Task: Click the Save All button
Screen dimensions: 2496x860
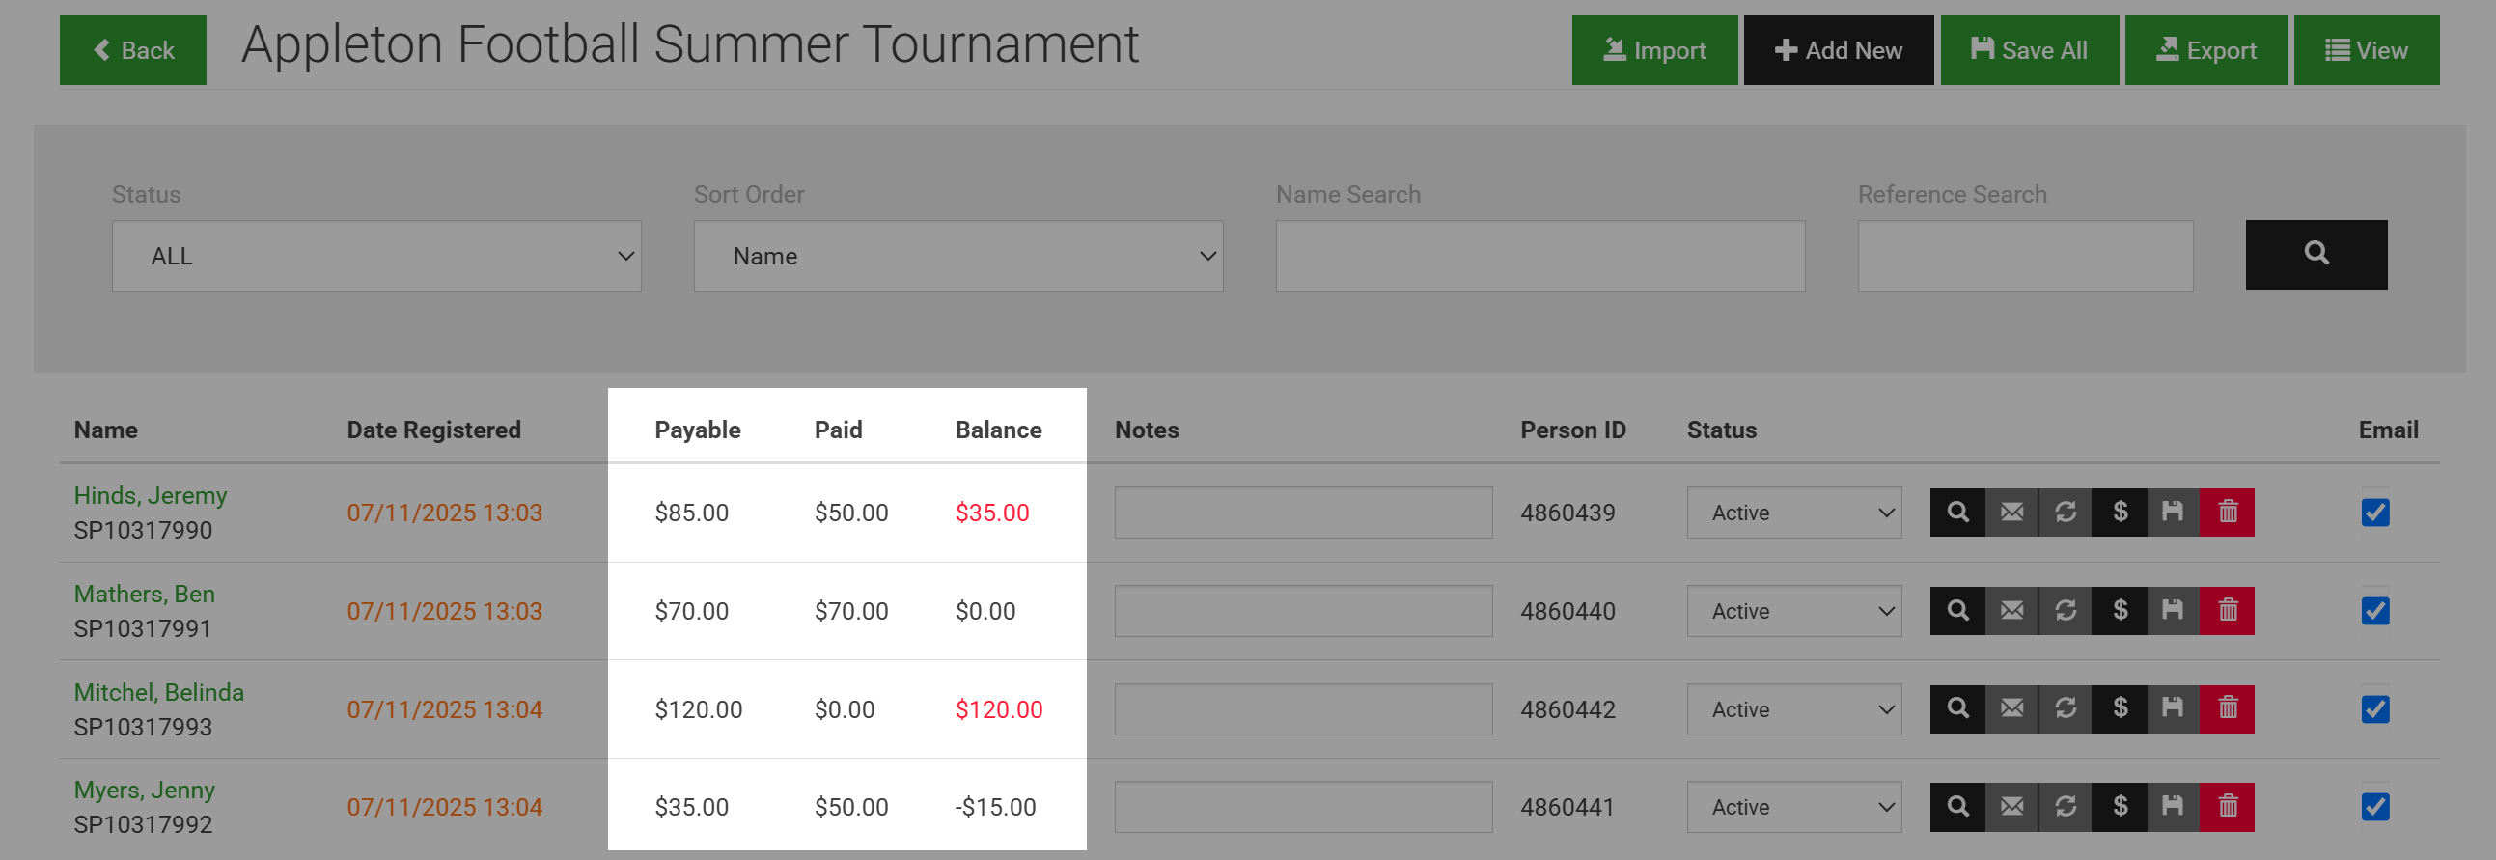Action: click(x=2029, y=50)
